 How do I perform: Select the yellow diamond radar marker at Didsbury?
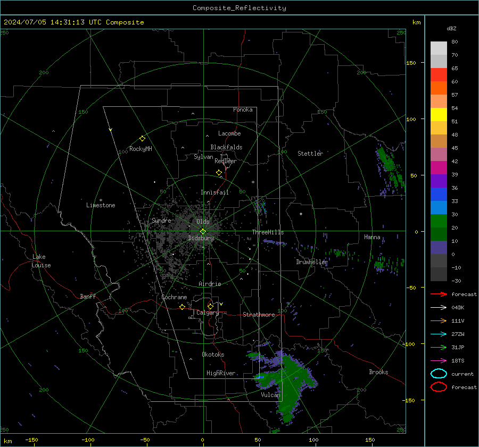(203, 232)
